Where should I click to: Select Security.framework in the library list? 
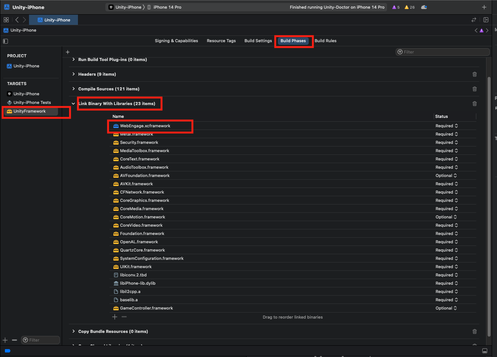click(x=139, y=142)
